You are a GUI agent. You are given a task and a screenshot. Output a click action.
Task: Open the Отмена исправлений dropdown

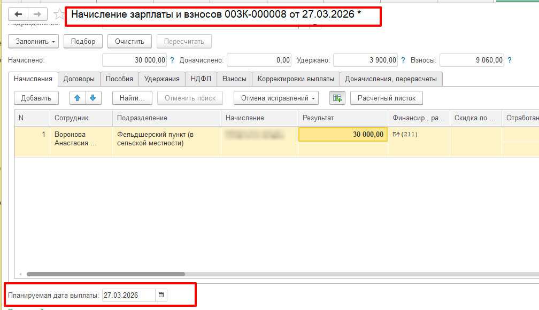276,98
